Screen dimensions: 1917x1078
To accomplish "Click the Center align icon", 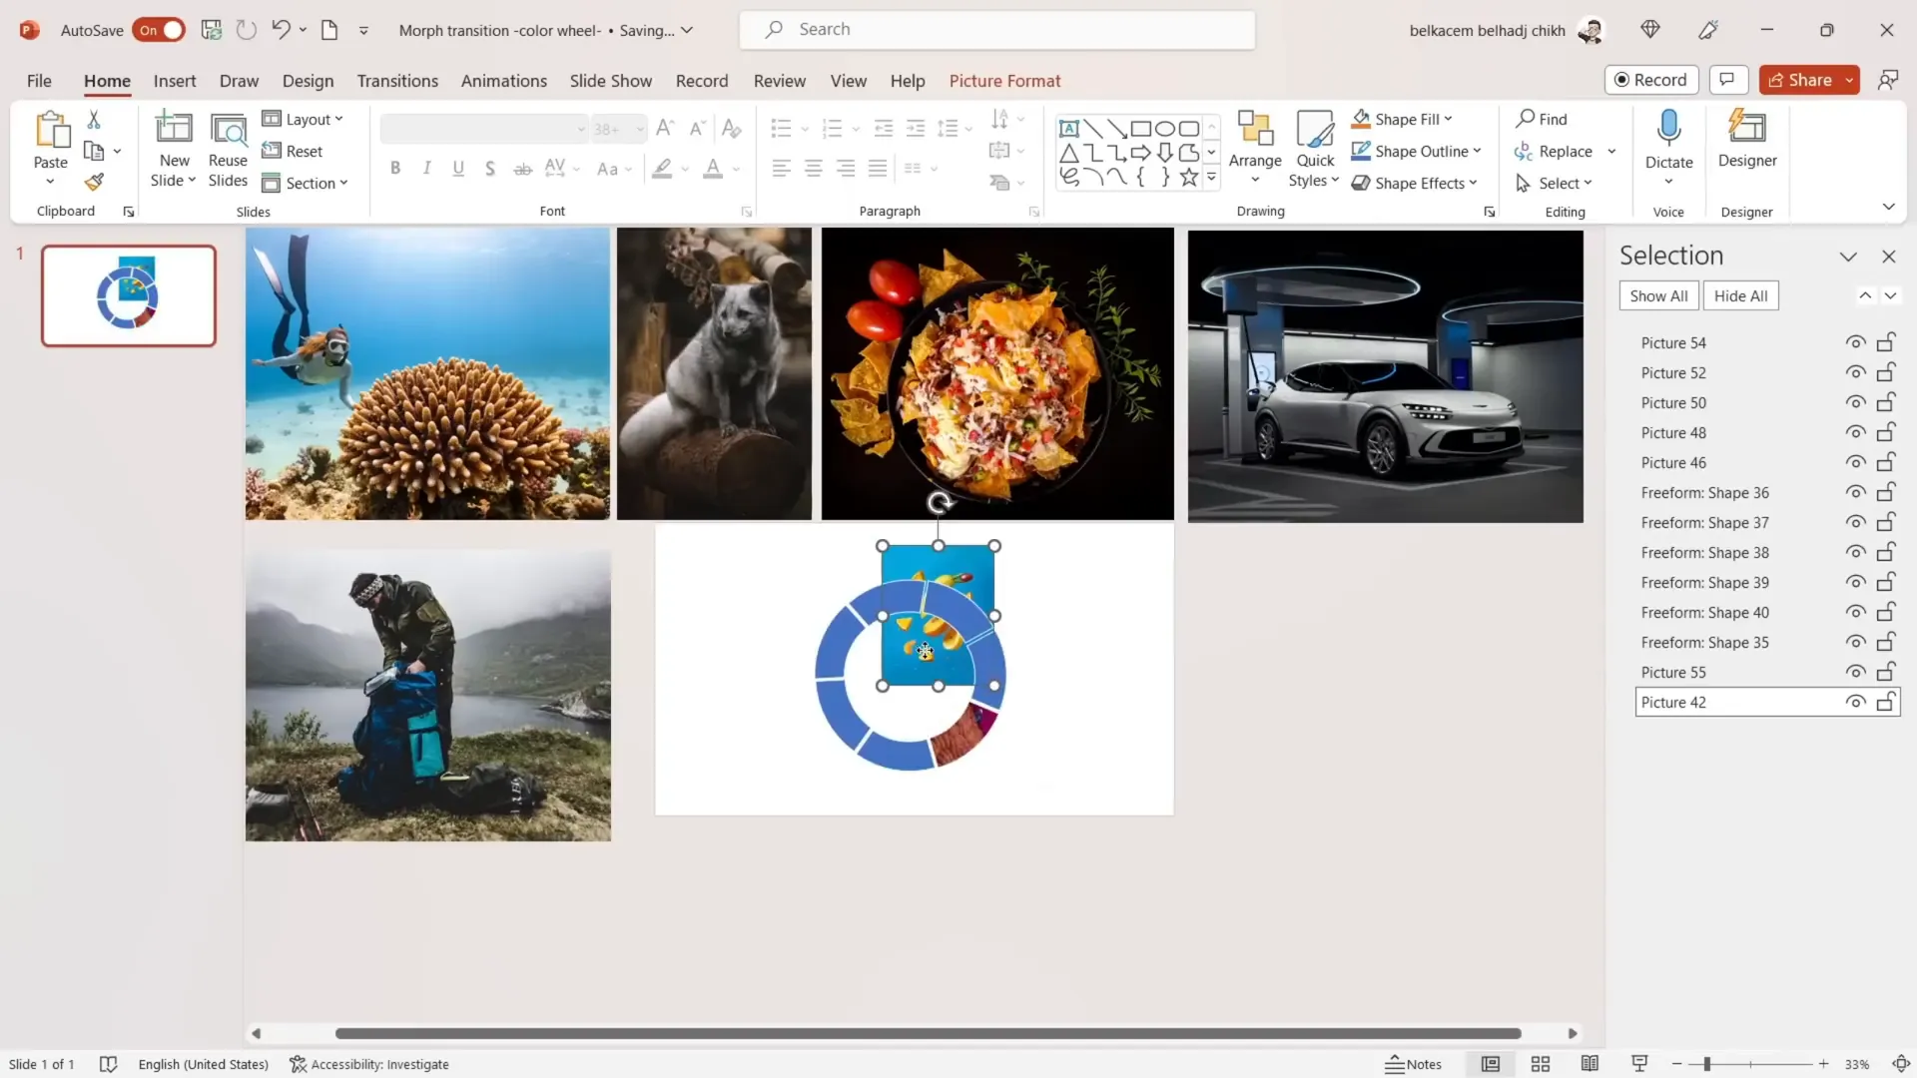I will click(814, 169).
